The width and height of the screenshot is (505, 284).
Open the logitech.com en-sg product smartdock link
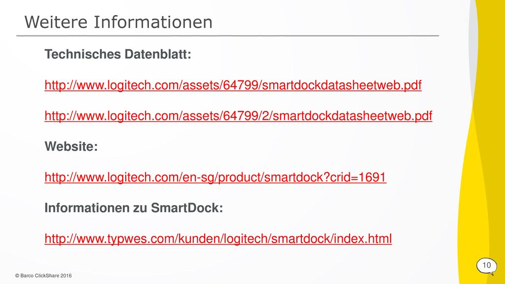(215, 177)
